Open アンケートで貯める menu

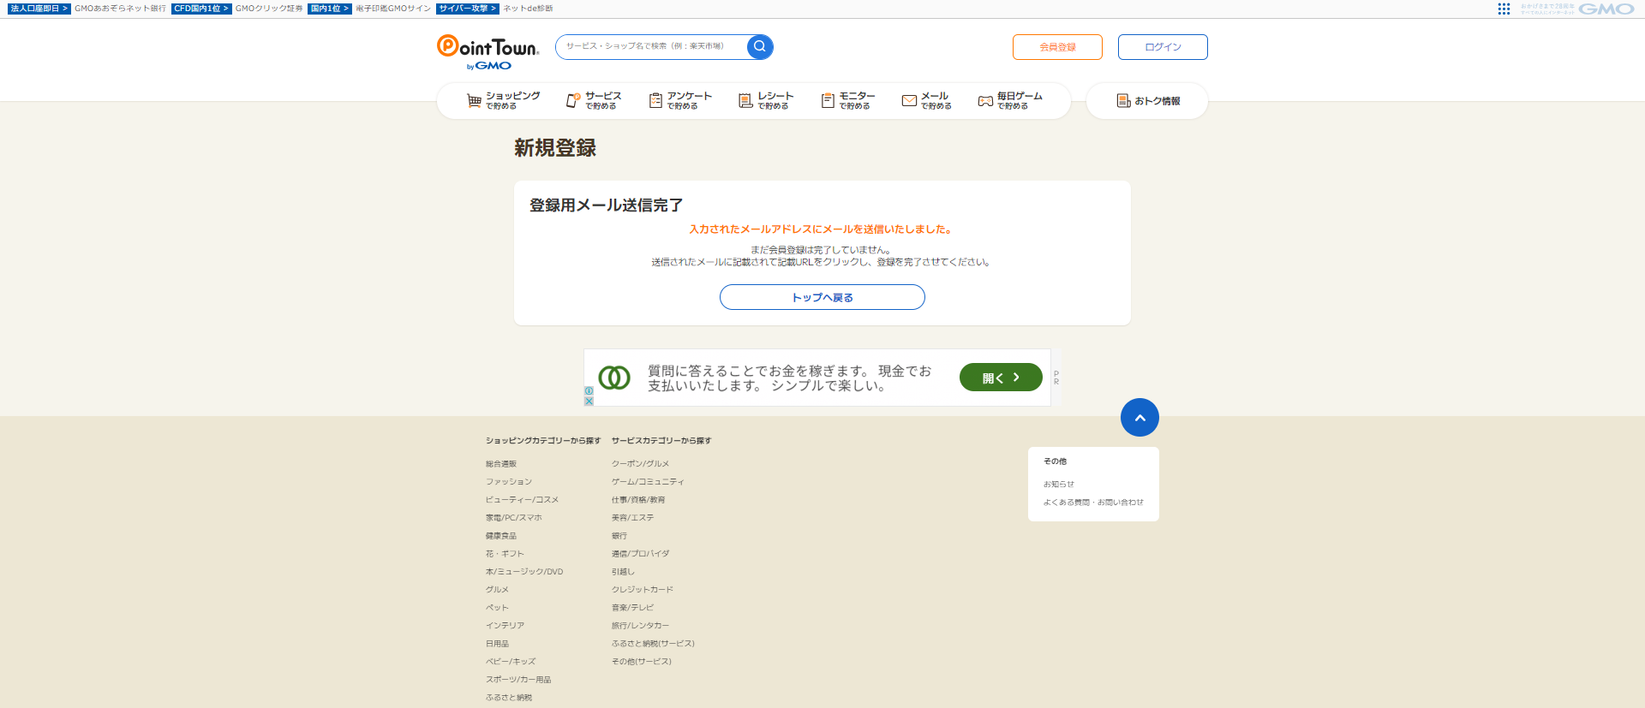point(680,101)
